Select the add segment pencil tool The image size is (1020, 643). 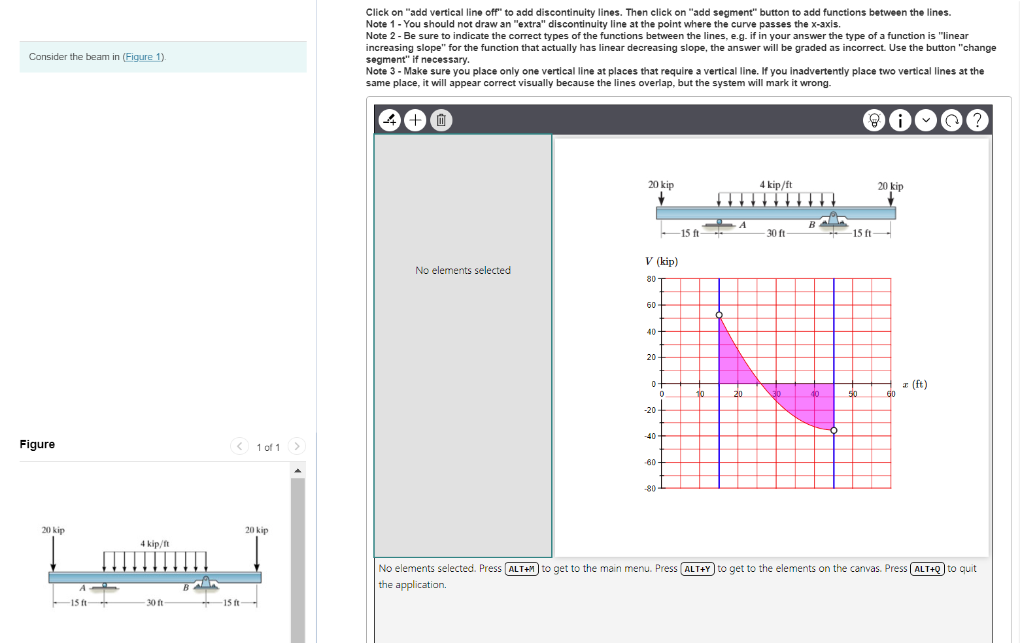(x=389, y=120)
